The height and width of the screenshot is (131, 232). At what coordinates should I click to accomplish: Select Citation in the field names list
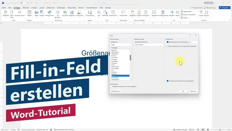114,56
